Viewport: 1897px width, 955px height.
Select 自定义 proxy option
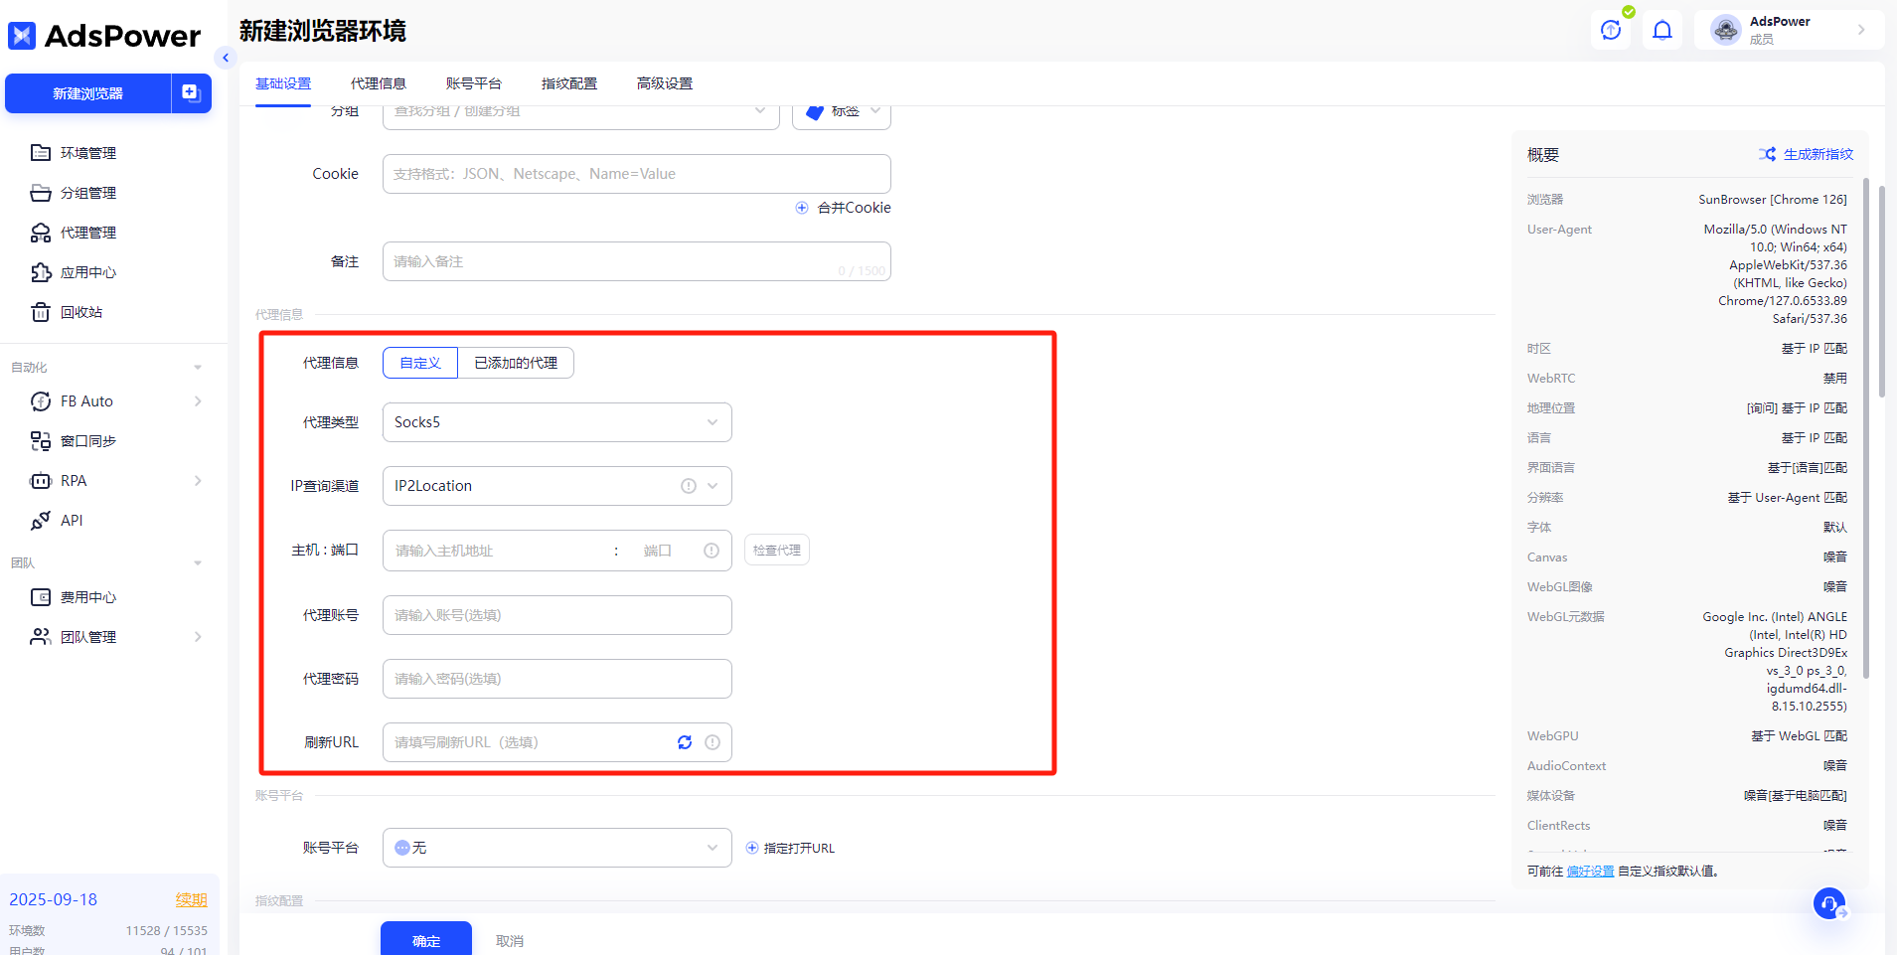(x=420, y=363)
